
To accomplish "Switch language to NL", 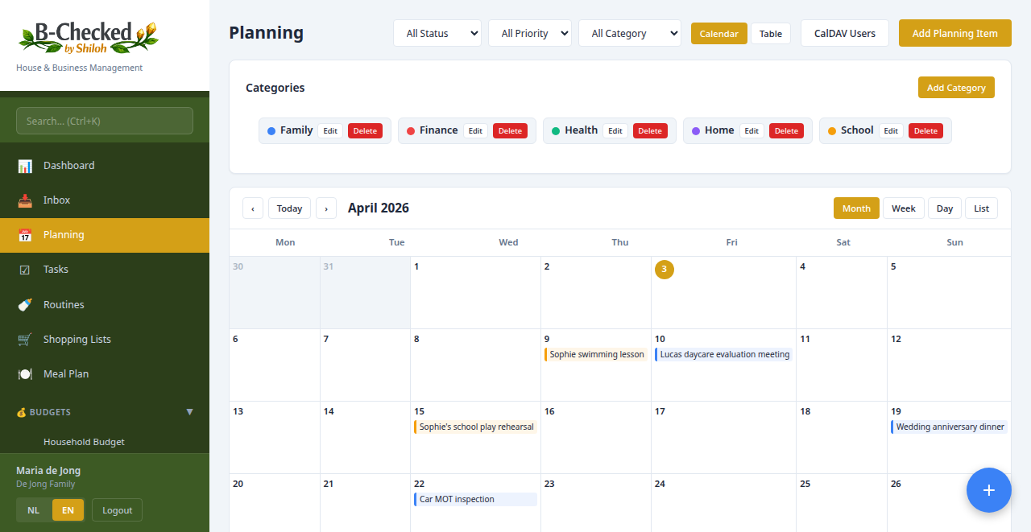I will [33, 509].
